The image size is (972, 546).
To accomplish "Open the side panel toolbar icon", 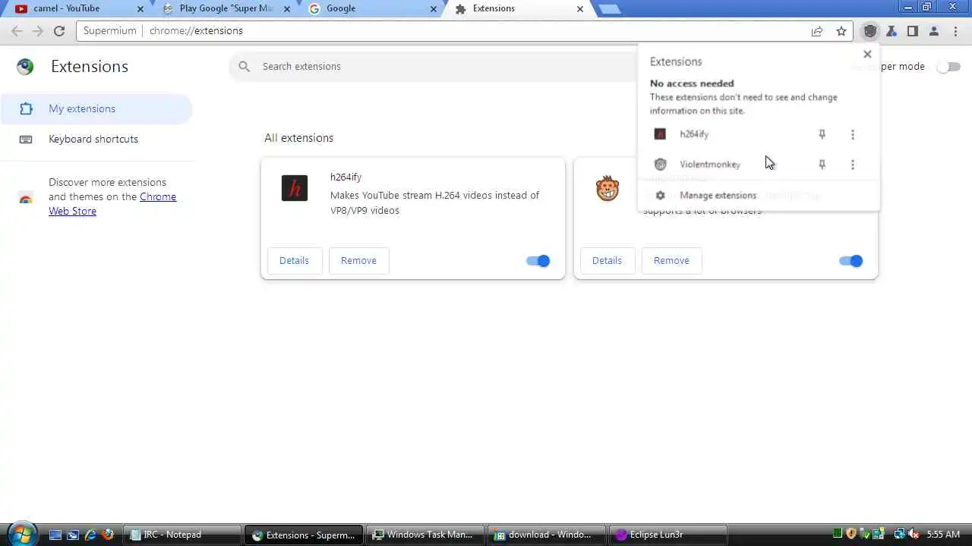I will point(913,31).
